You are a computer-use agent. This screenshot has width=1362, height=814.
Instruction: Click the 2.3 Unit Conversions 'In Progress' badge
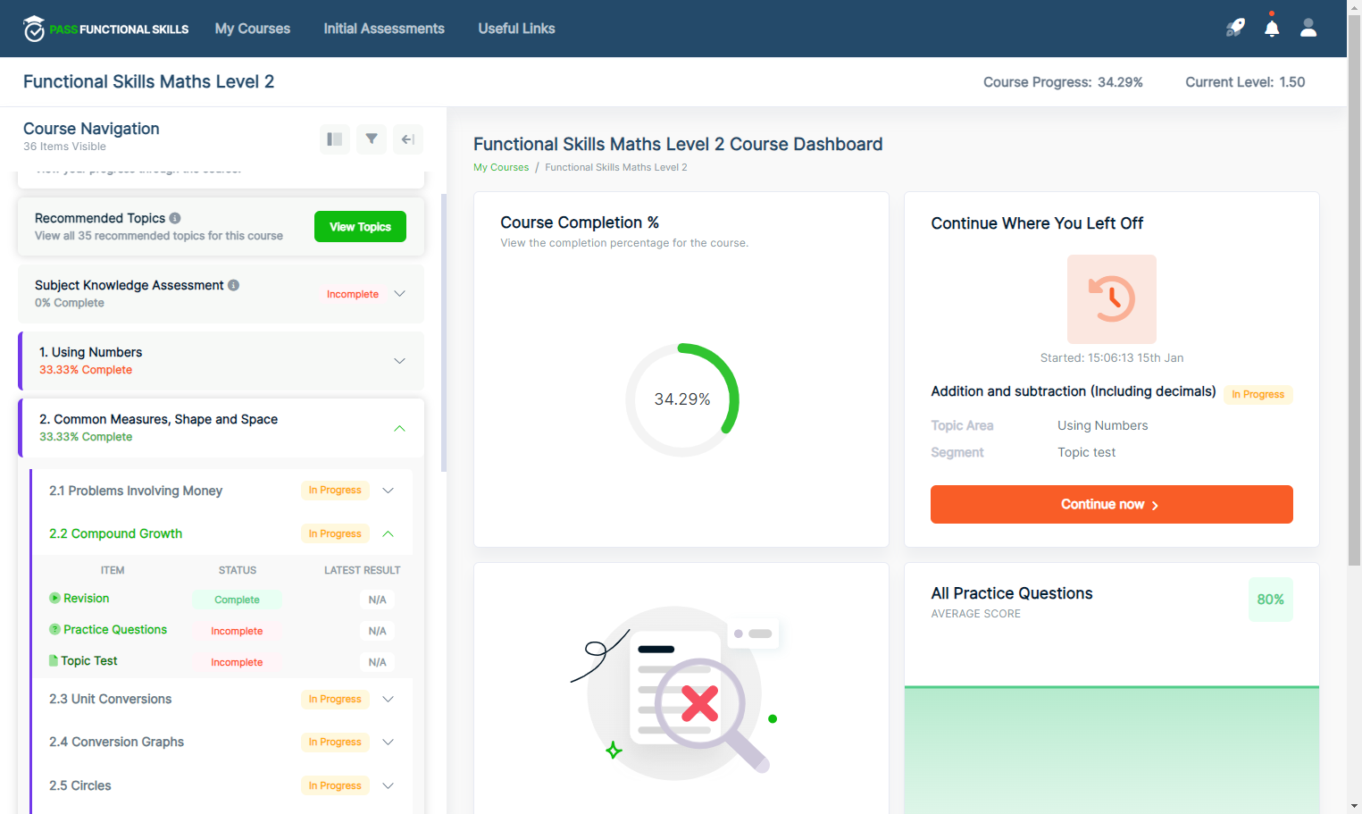[335, 699]
